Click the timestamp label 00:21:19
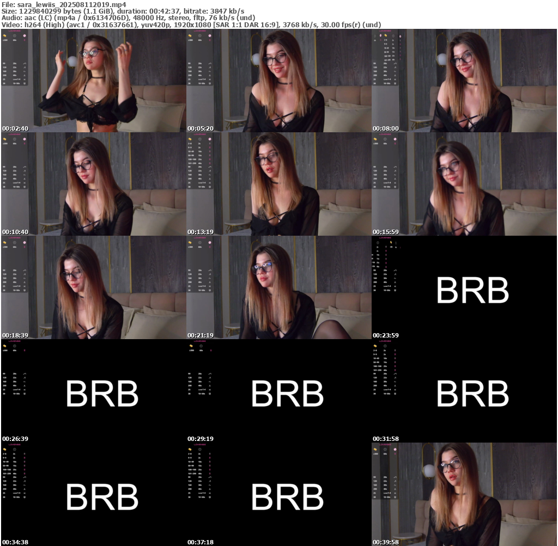The width and height of the screenshot is (558, 546). (201, 335)
